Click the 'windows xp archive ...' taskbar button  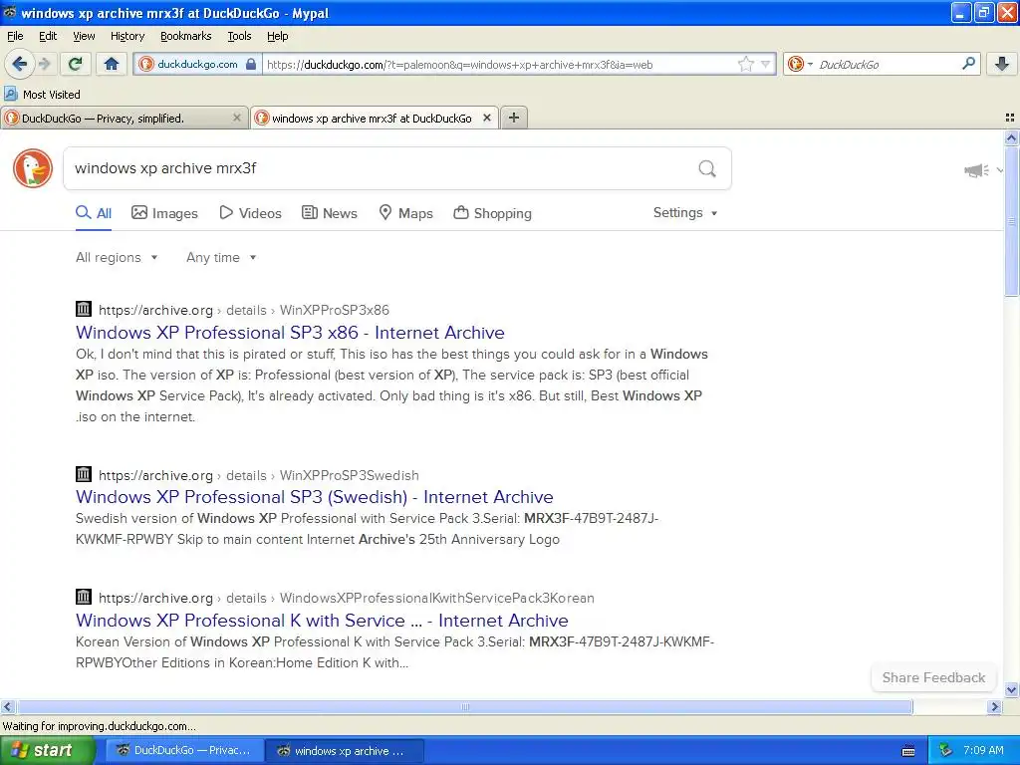click(345, 751)
